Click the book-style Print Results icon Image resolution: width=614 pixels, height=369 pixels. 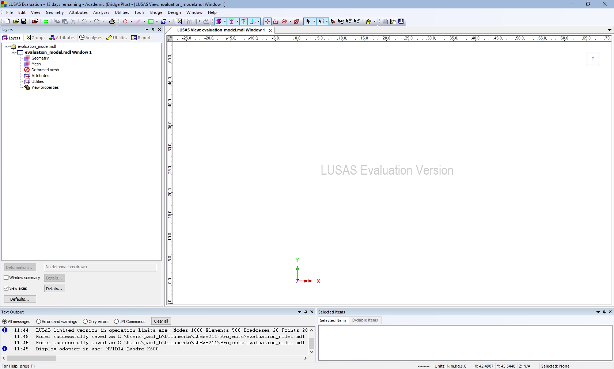point(401,22)
